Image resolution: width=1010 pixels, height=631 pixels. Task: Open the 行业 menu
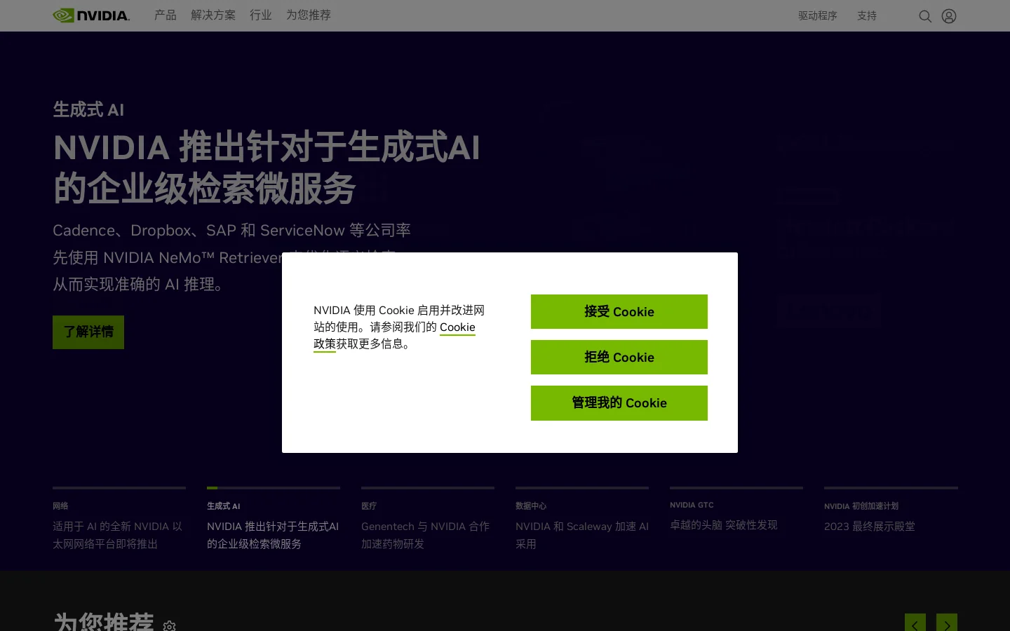261,15
